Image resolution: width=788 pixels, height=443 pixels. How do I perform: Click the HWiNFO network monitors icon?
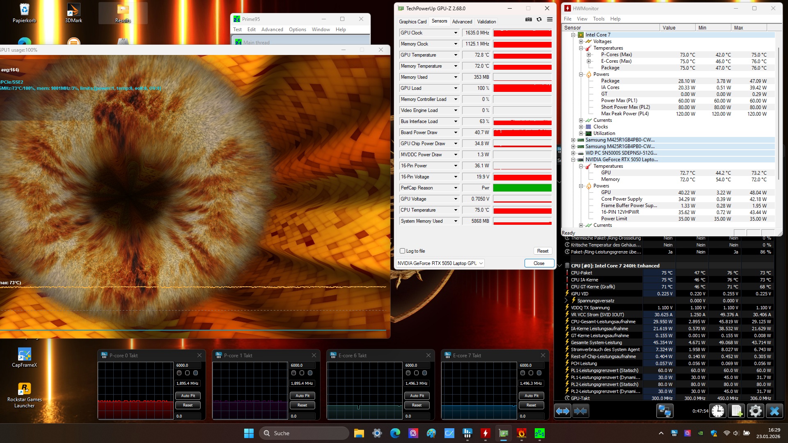664,411
